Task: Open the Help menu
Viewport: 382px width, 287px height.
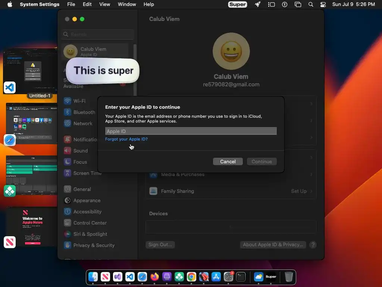Action: [148, 4]
